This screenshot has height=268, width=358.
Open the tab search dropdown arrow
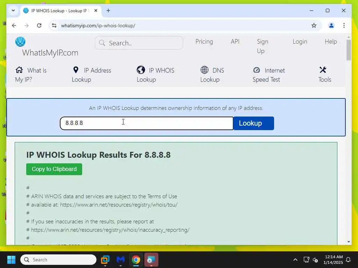[13, 10]
